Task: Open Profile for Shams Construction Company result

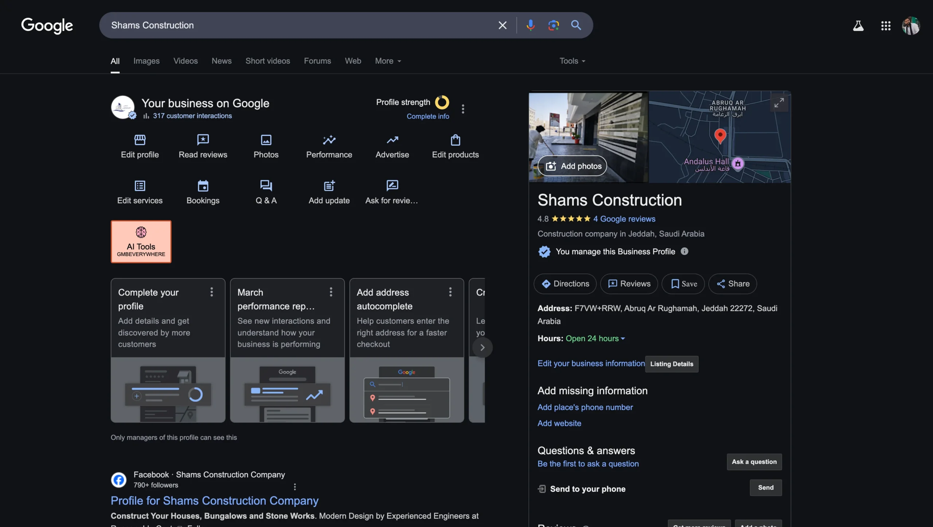Action: (214, 501)
